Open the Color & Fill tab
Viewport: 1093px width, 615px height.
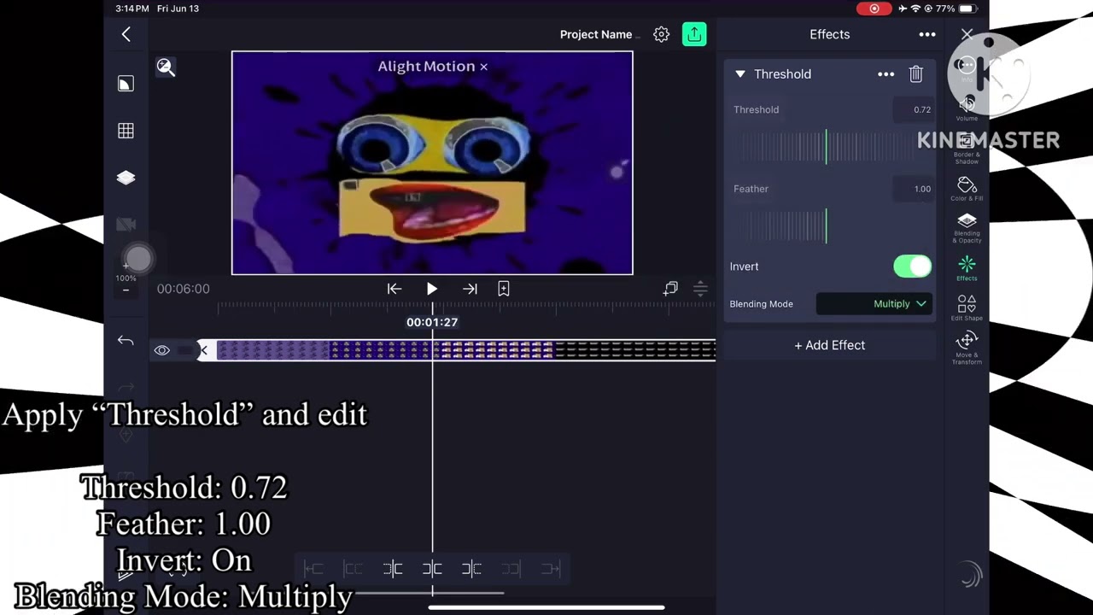967,189
